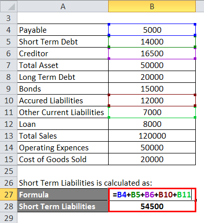Click the Short Term Debt cell
This screenshot has height=223, width=204.
point(63,41)
